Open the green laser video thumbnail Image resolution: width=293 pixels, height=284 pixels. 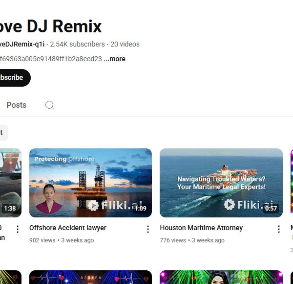pyautogui.click(x=221, y=277)
